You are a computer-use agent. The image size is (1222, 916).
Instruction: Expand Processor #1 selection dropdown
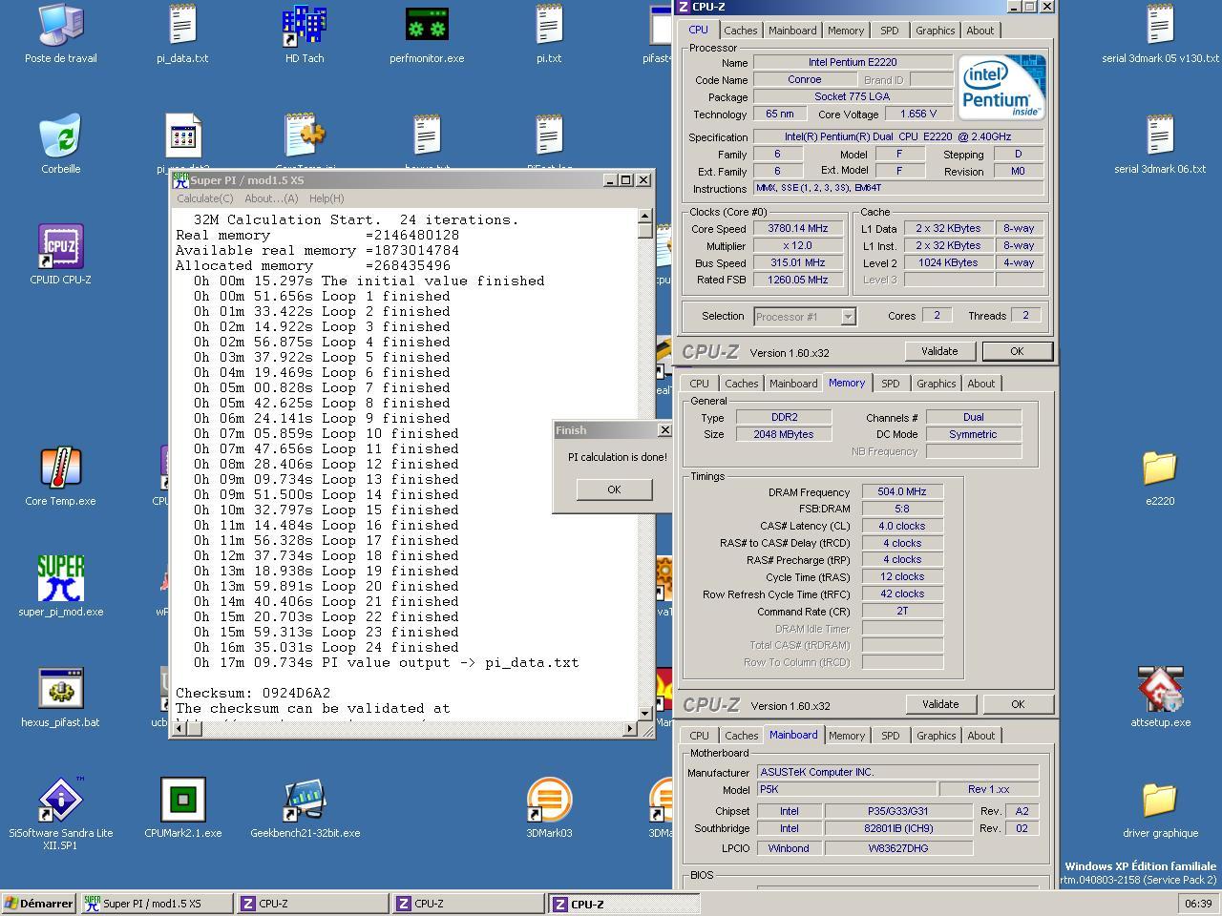(848, 316)
